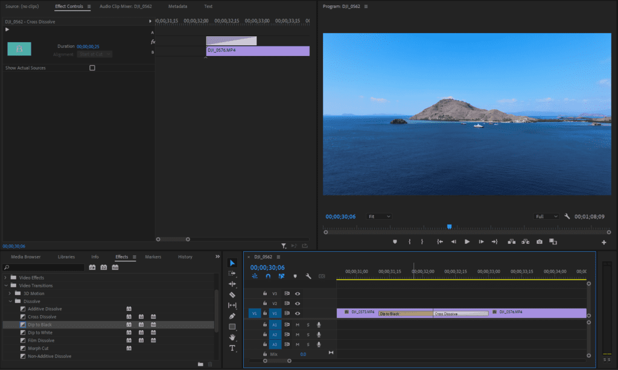
Task: Select the Pen tool
Action: pyautogui.click(x=232, y=316)
